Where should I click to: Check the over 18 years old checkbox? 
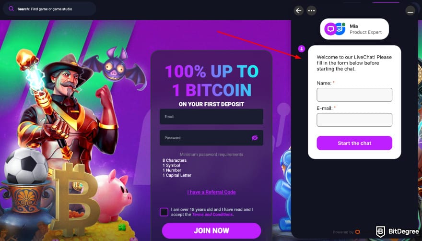tap(164, 212)
